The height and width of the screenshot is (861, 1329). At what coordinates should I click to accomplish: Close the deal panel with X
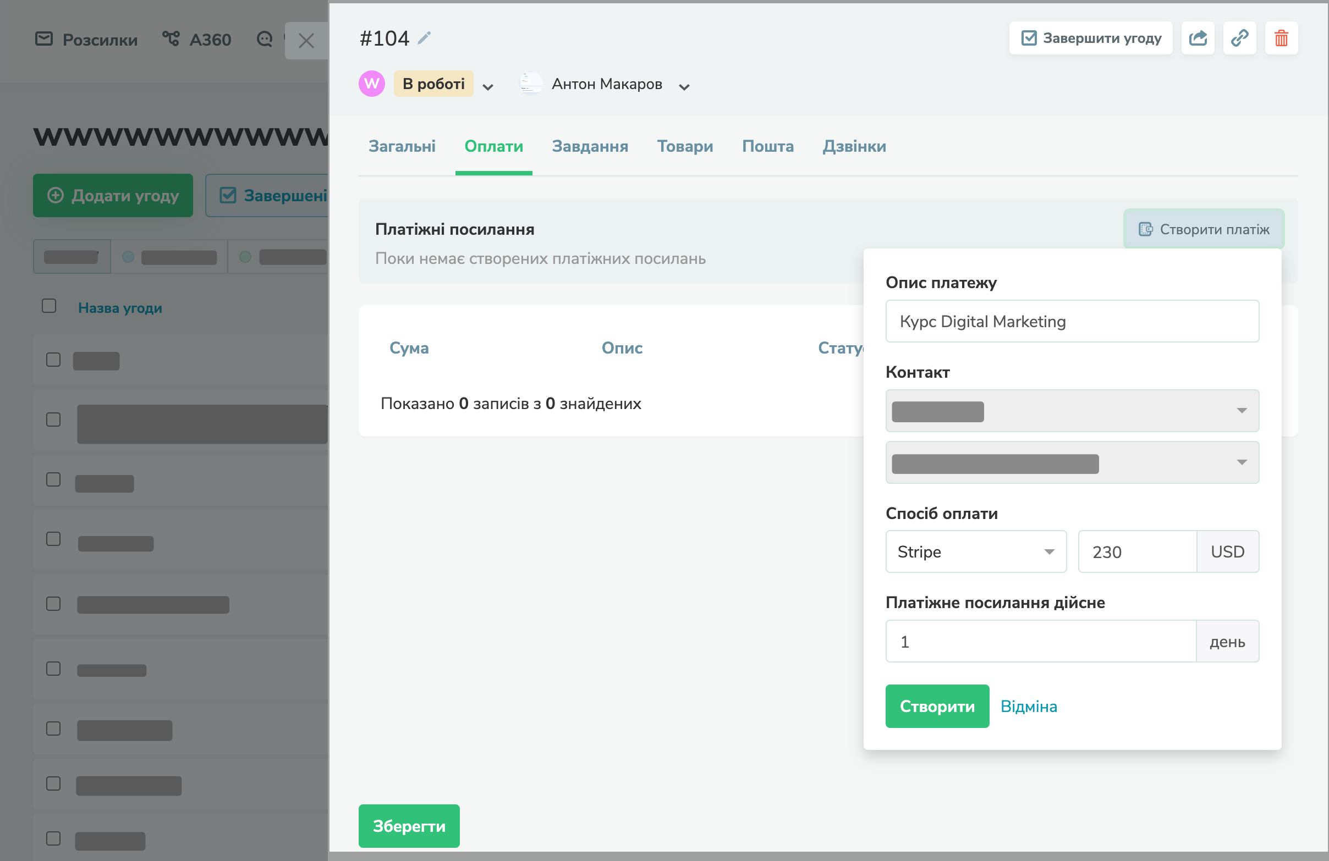[306, 40]
